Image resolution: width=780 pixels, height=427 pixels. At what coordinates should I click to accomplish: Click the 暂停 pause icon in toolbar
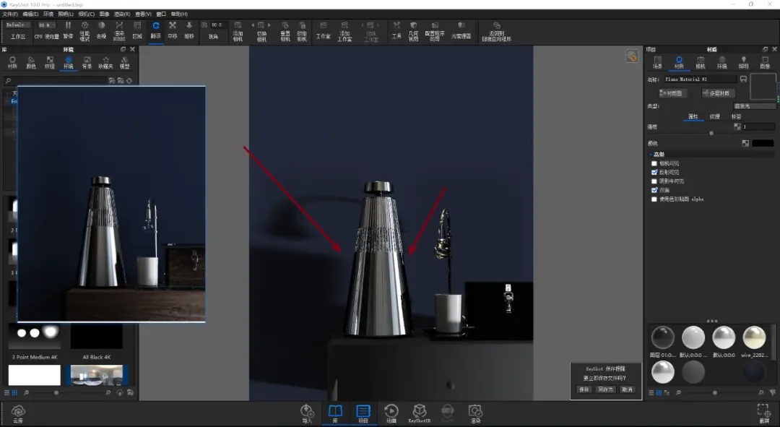pyautogui.click(x=68, y=30)
